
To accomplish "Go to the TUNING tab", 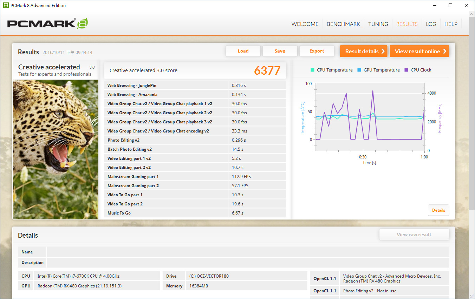I will (x=378, y=24).
